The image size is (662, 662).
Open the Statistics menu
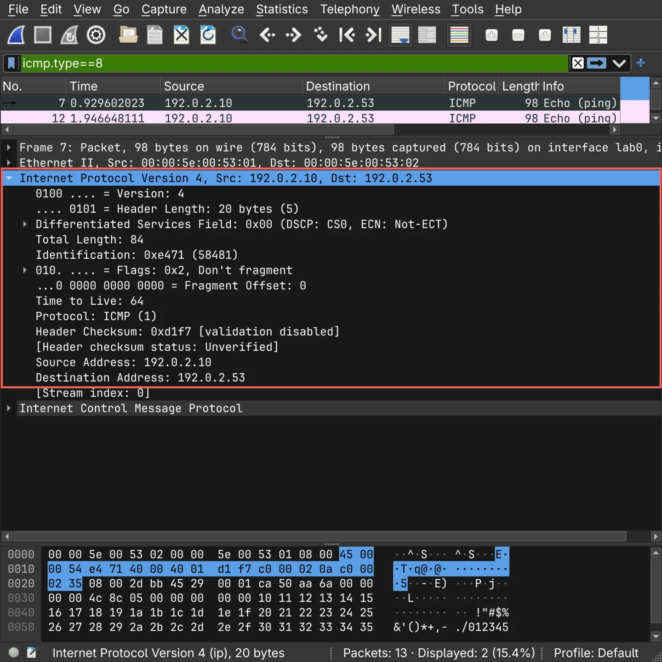tap(282, 9)
